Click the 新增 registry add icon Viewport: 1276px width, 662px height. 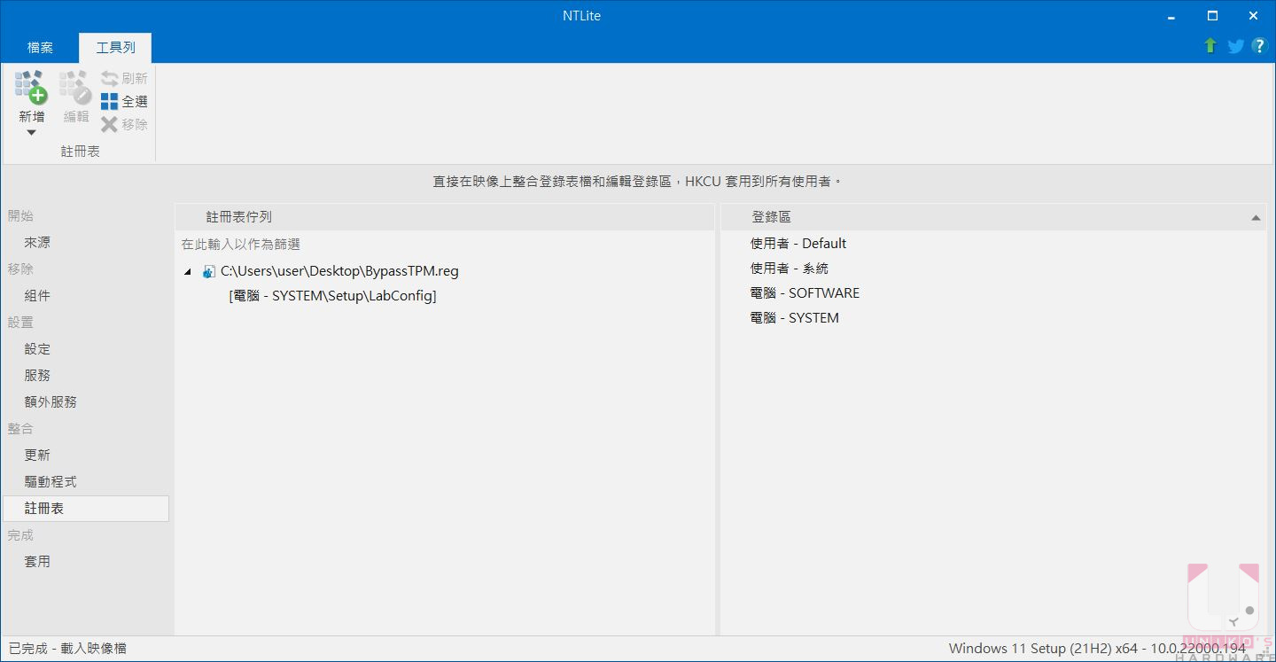point(31,88)
